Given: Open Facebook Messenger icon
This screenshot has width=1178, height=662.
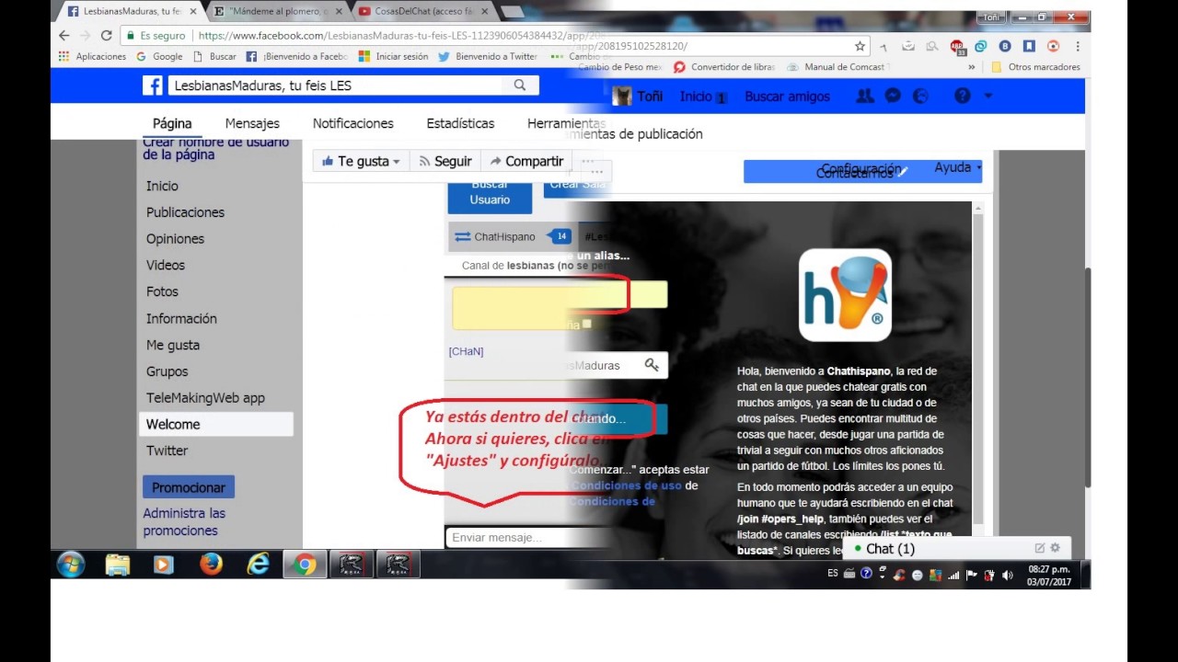Looking at the screenshot, I should [893, 96].
